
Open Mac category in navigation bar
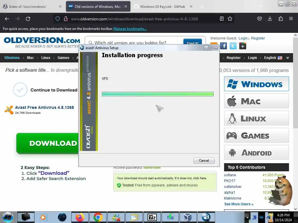(x=30, y=58)
